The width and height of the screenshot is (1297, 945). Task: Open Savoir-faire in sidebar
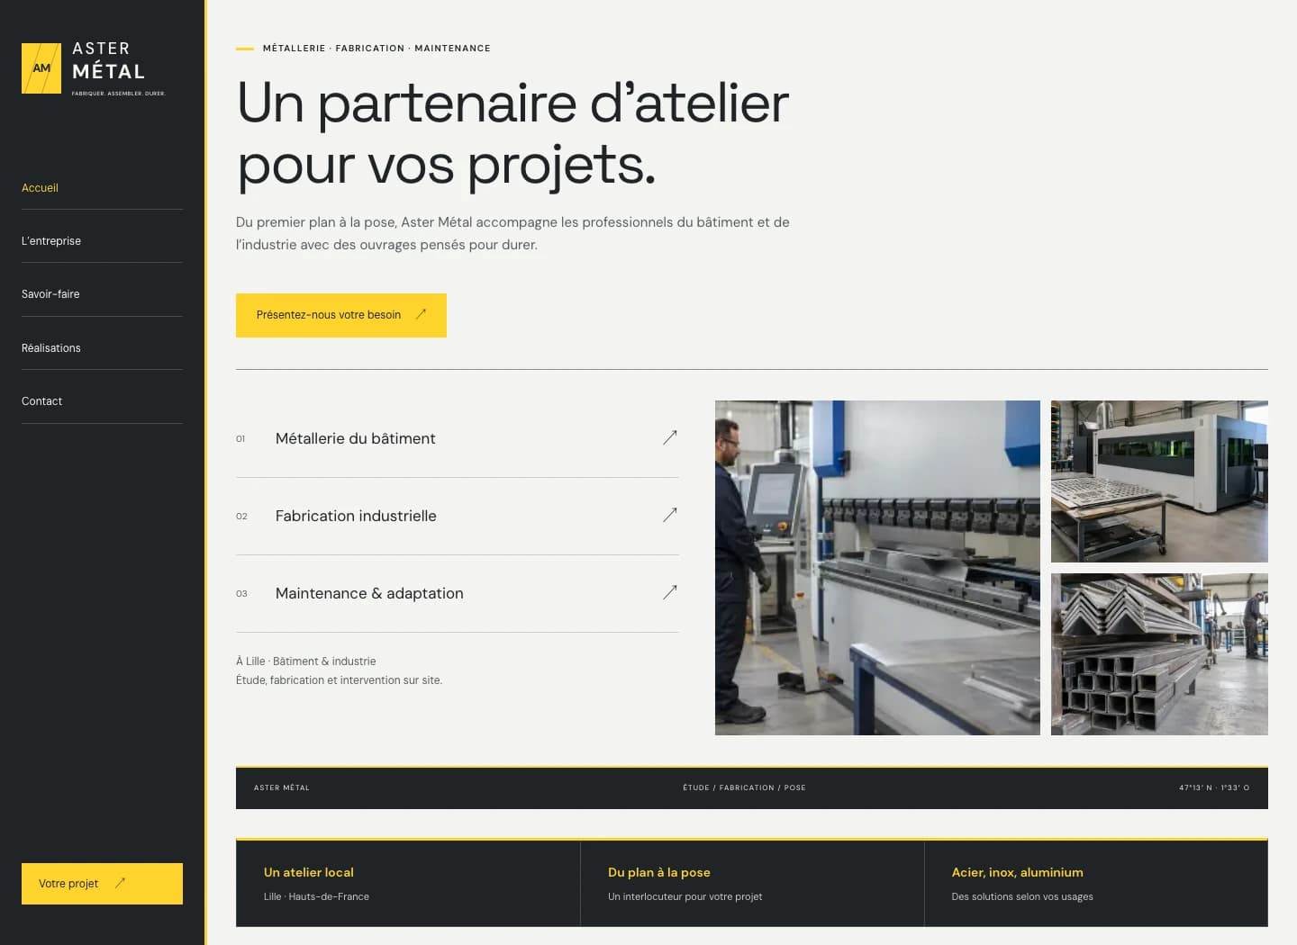[x=102, y=294]
